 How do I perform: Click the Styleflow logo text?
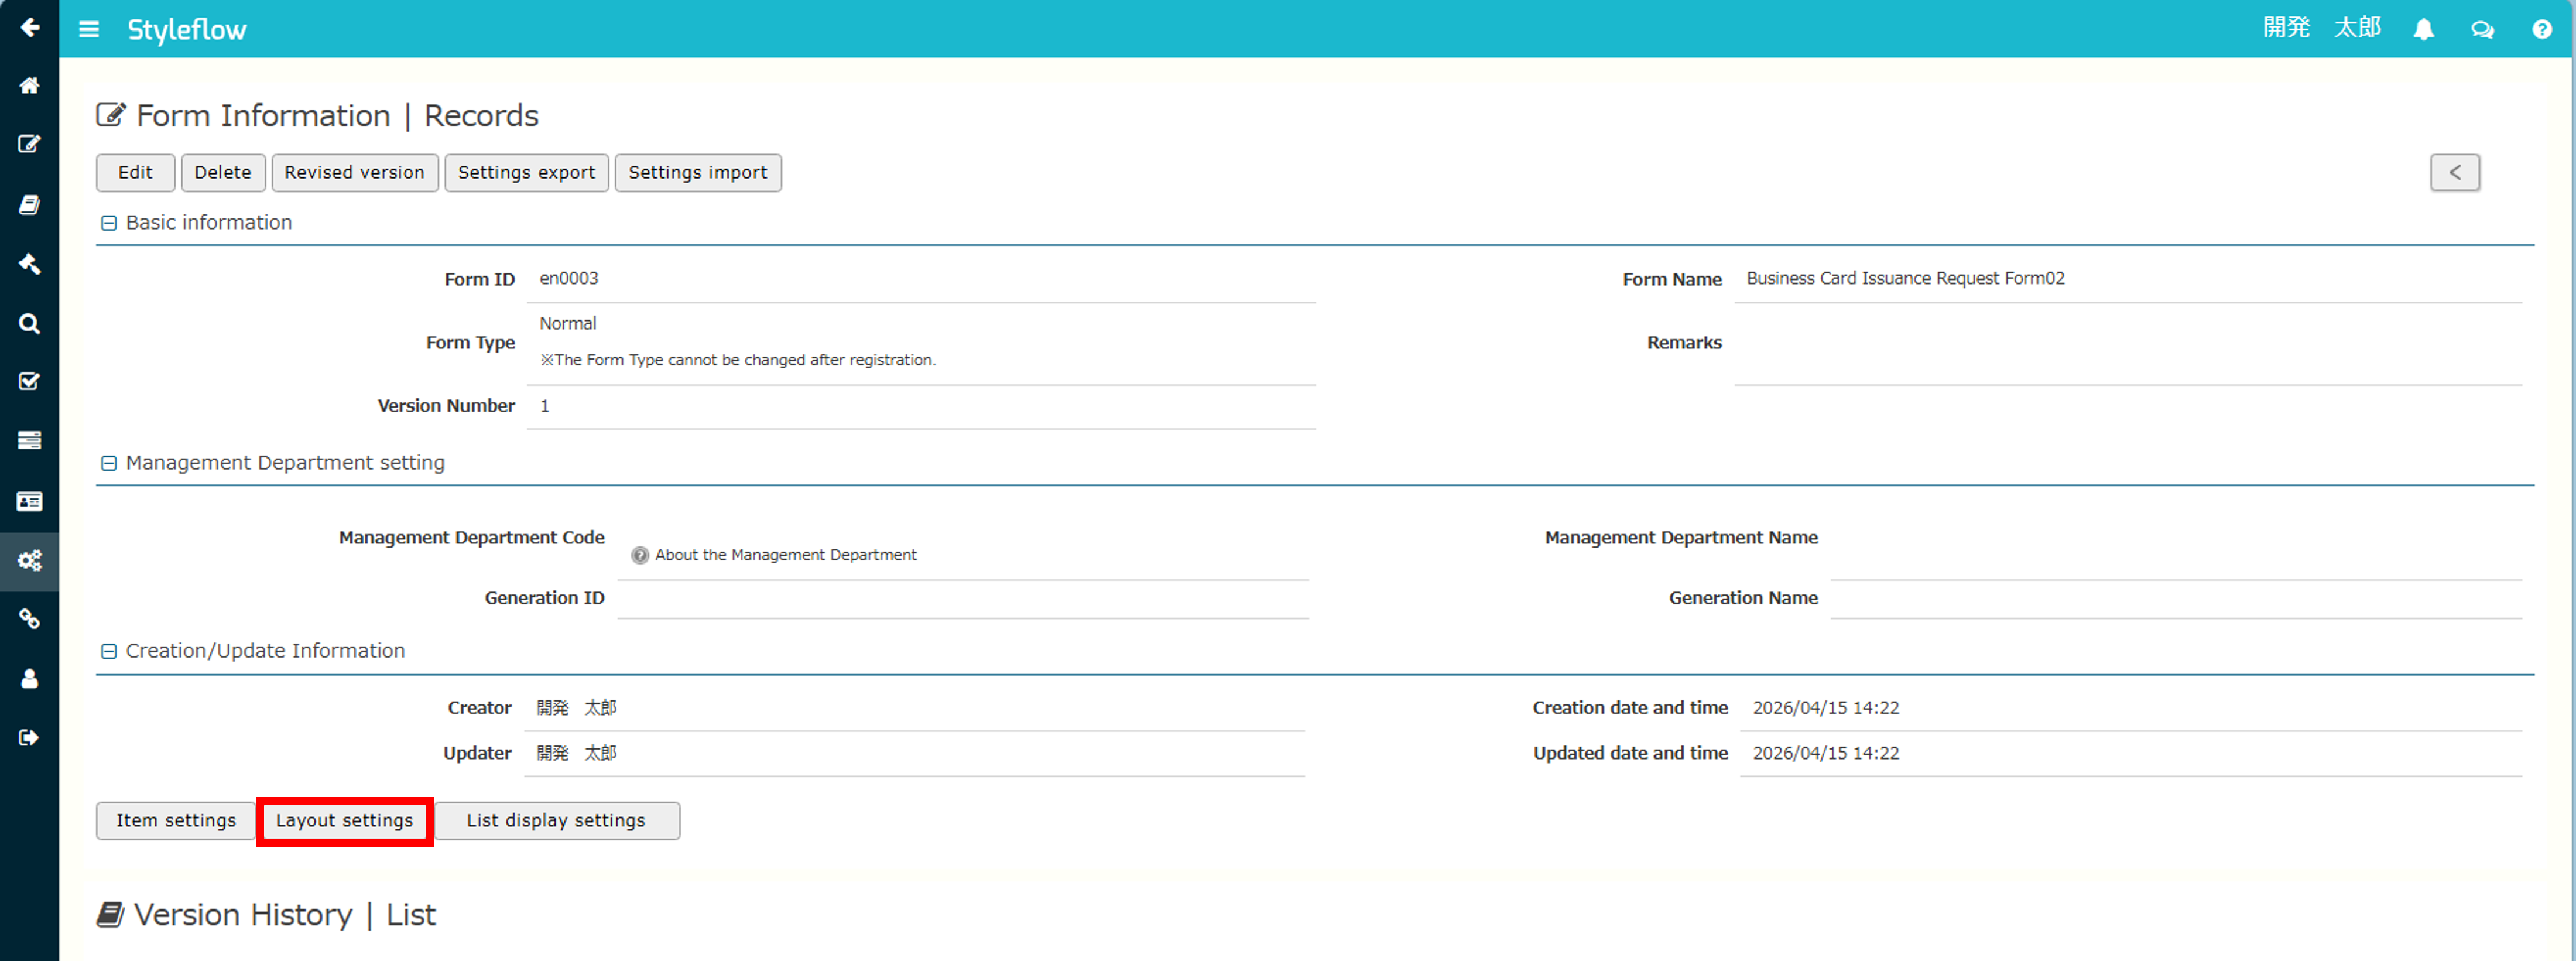[187, 30]
